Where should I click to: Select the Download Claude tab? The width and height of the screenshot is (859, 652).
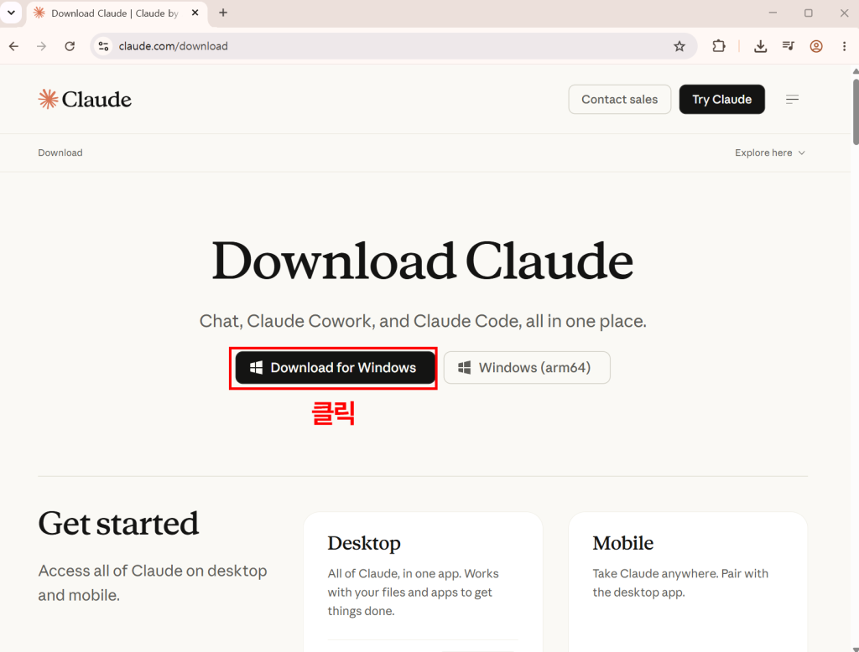pos(116,13)
